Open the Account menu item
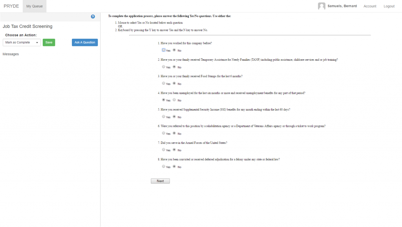Screen dimensions: 402x227 [x=370, y=6]
